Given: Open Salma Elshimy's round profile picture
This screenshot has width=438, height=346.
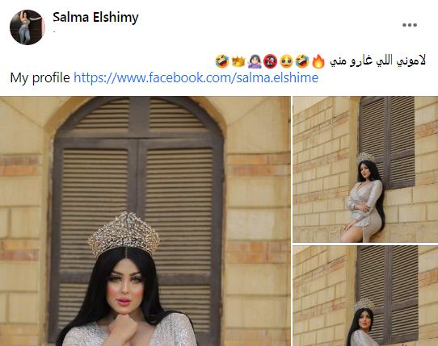Looking at the screenshot, I should click(x=27, y=27).
